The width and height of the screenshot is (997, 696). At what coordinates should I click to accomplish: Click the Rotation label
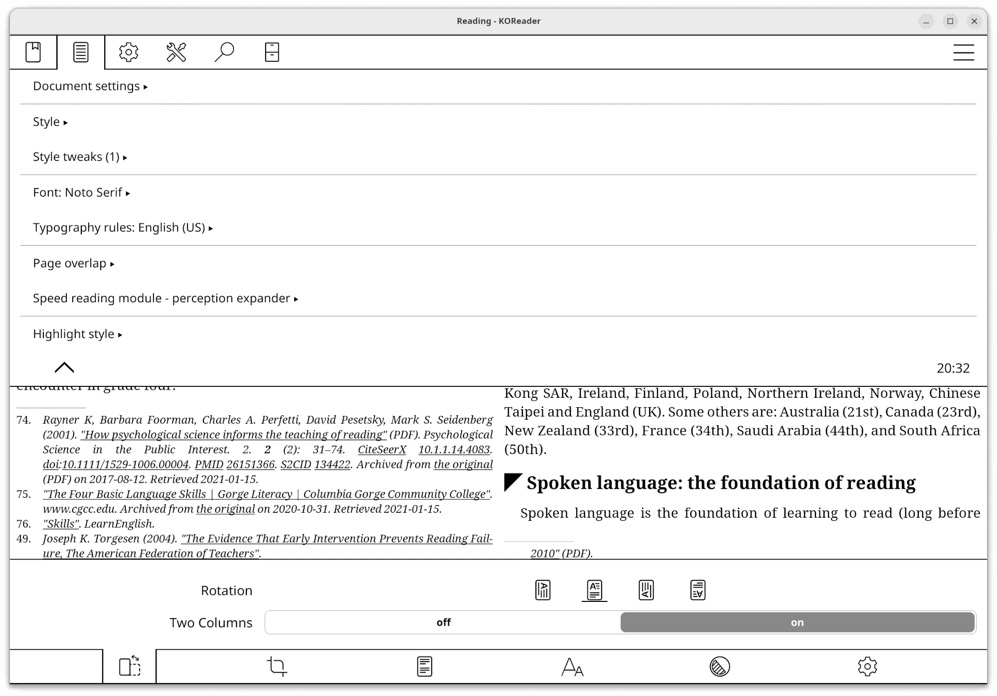[x=226, y=590]
